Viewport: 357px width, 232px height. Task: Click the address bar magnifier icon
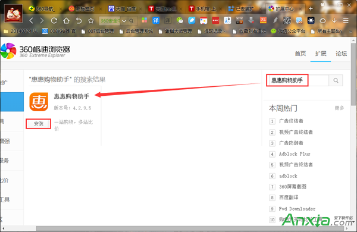pos(131,21)
